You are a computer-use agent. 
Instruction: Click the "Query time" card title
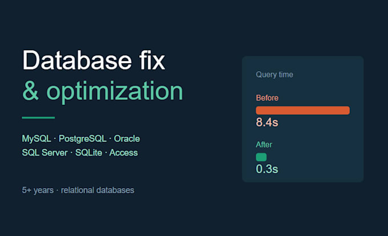coord(274,75)
